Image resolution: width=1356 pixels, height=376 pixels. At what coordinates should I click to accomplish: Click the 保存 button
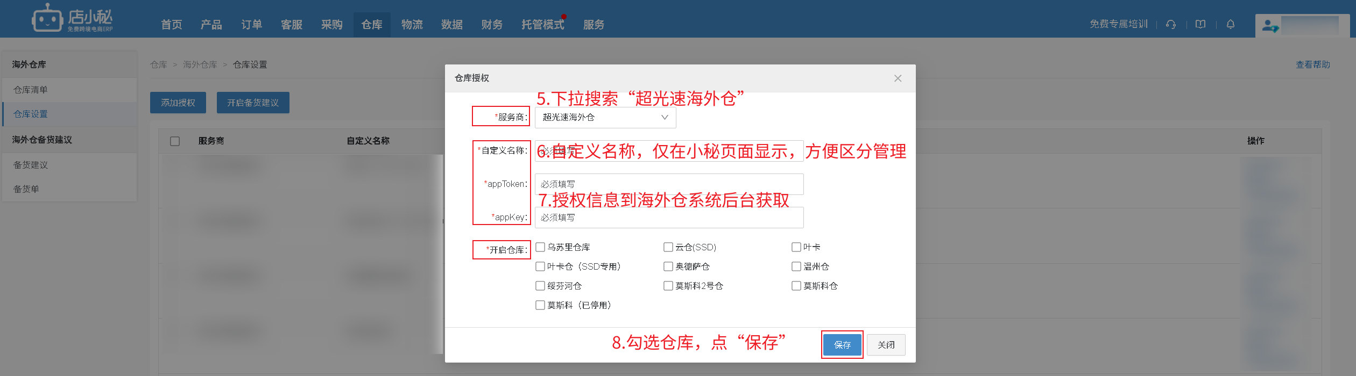pos(842,345)
